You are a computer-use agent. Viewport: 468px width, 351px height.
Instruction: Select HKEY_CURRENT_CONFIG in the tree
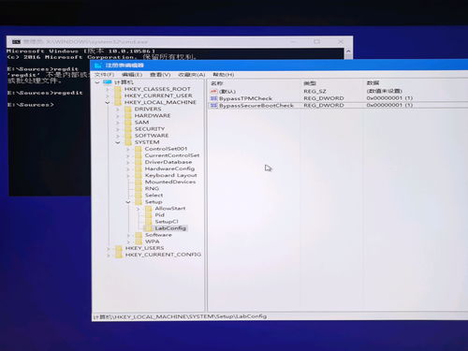pyautogui.click(x=163, y=255)
